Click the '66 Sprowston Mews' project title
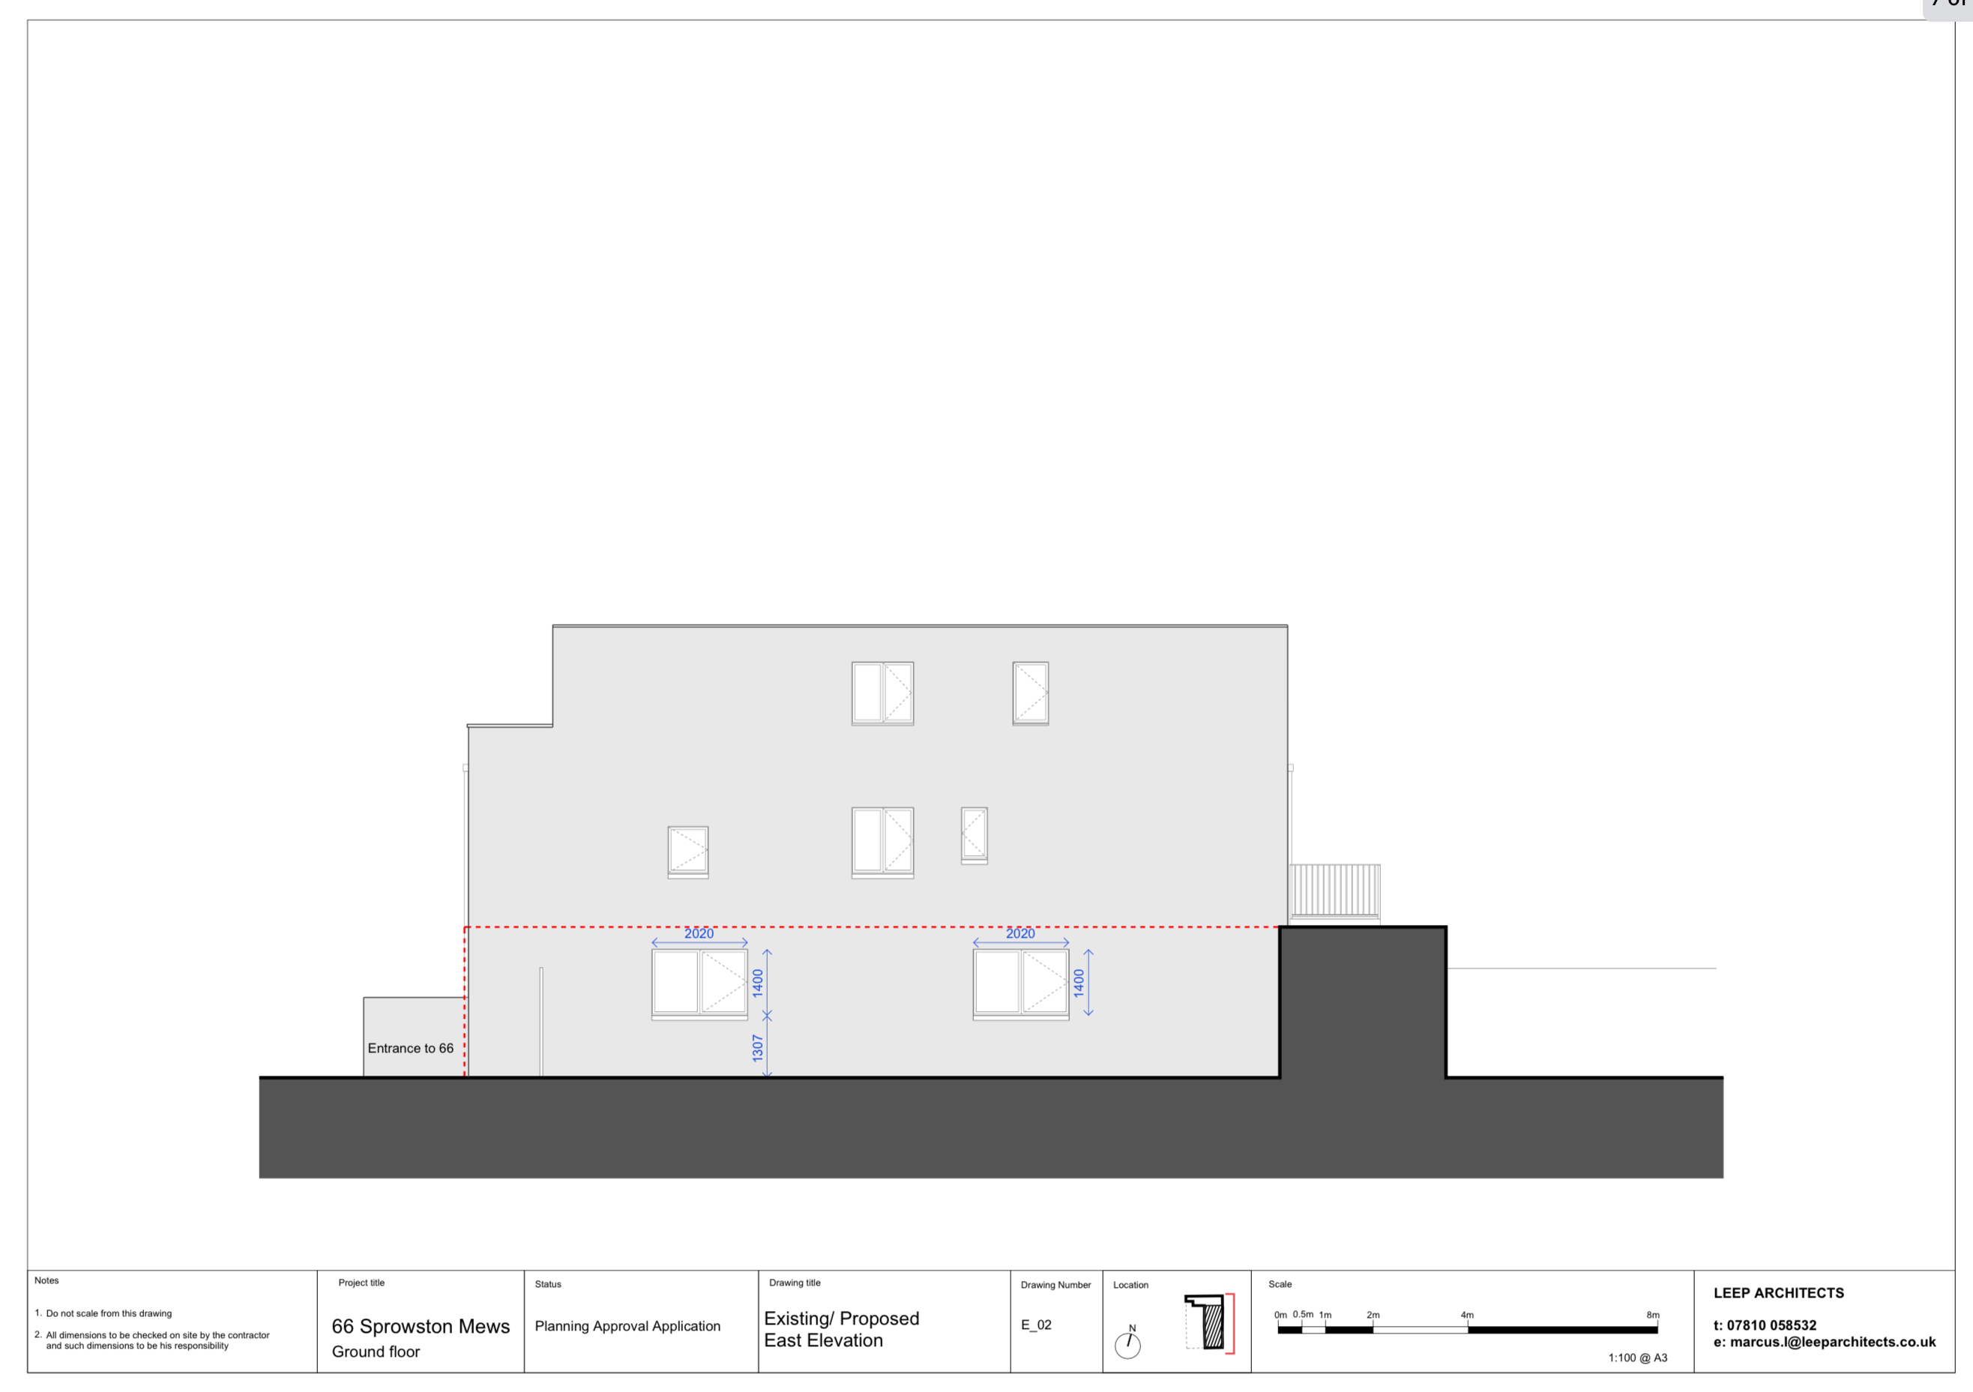Image resolution: width=1973 pixels, height=1392 pixels. (421, 1327)
